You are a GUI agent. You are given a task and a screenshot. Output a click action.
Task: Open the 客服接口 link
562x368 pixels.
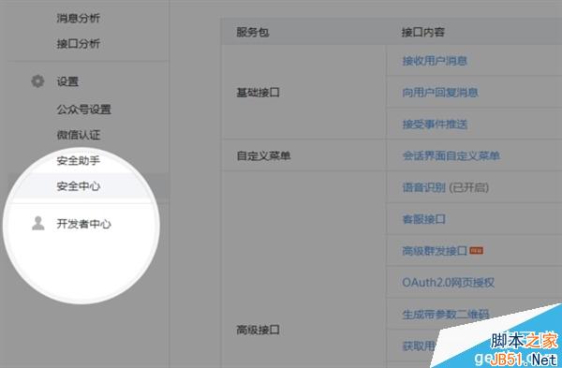pos(423,219)
